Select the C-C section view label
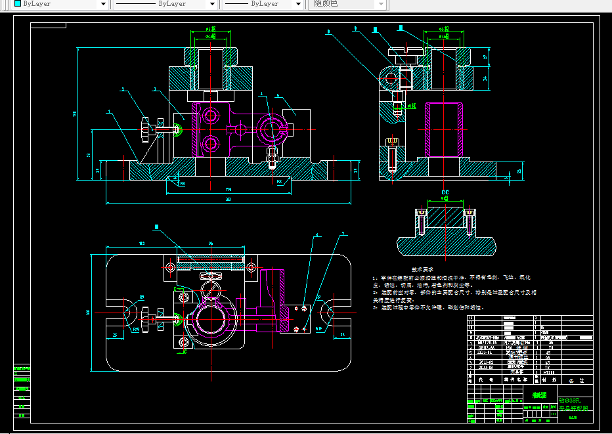The image size is (612, 434). tap(444, 193)
